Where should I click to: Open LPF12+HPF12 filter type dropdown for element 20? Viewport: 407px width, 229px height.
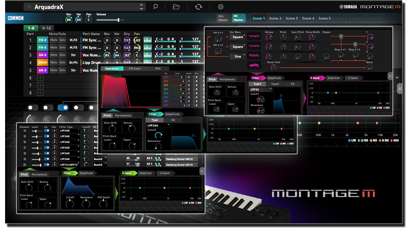(70, 165)
